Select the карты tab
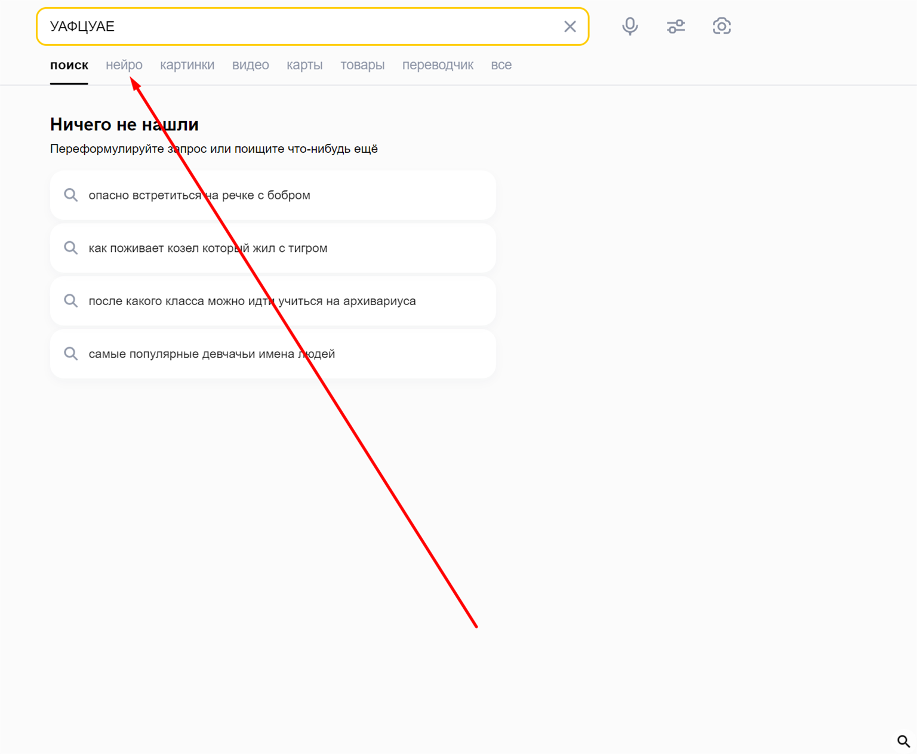 pos(304,65)
